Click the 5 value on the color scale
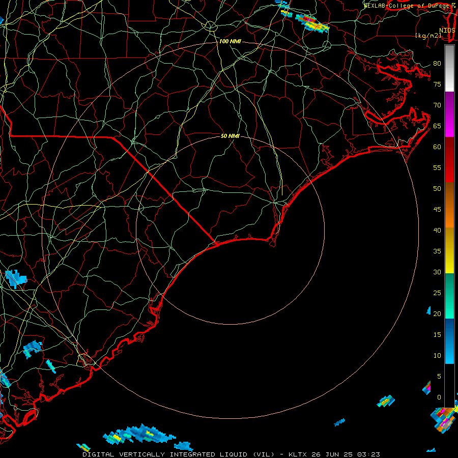458x458 pixels. (439, 376)
